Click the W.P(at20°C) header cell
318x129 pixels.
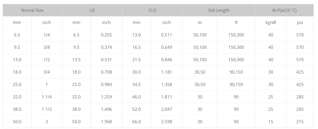tap(284, 10)
